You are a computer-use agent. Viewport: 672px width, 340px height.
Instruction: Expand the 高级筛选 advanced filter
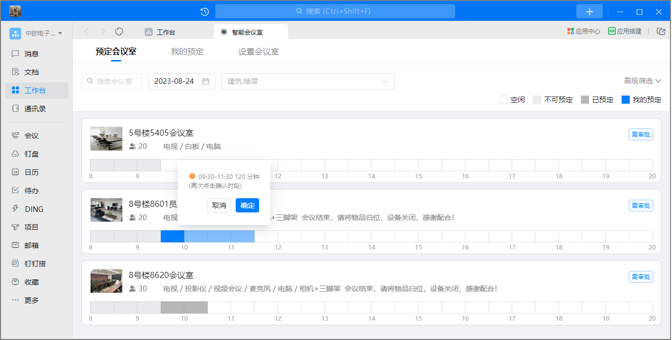click(x=642, y=81)
